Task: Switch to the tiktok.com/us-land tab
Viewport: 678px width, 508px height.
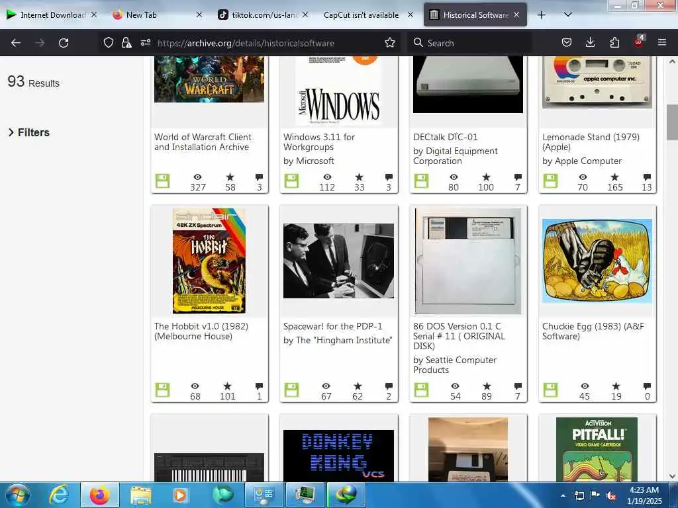Action: [x=263, y=15]
